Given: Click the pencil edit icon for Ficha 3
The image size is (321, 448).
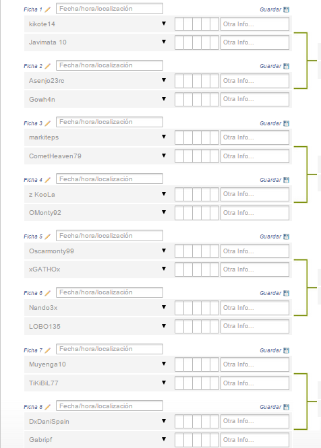Looking at the screenshot, I should [47, 123].
